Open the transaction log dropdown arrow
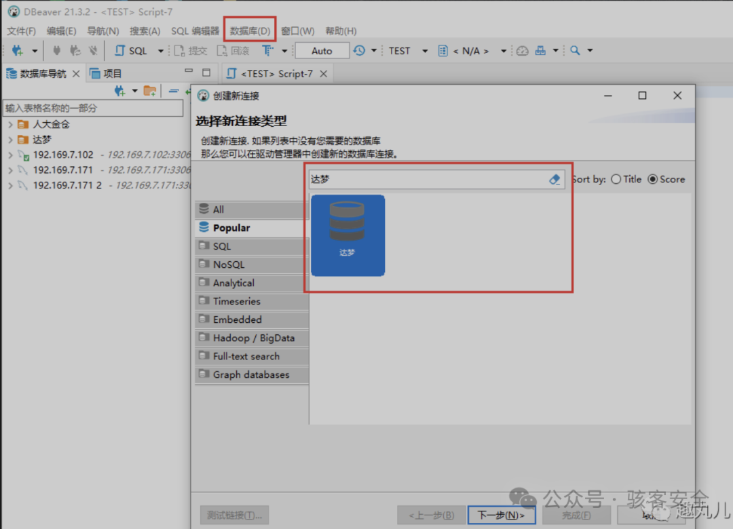 click(373, 50)
